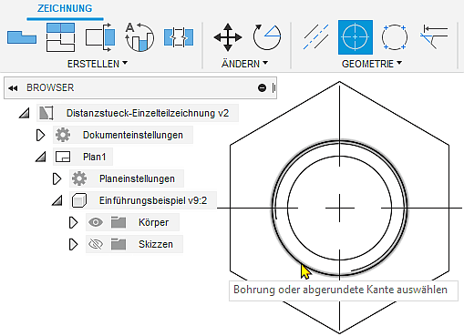Select the Körper folder label
Image resolution: width=464 pixels, height=336 pixels.
153,222
